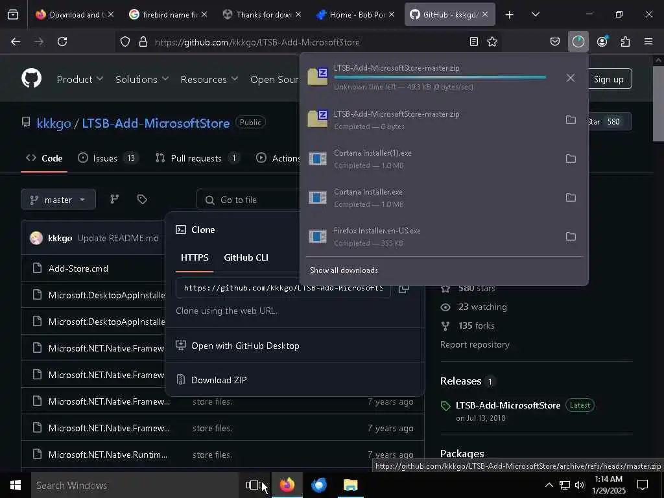Click Open with GitHub Desktop
This screenshot has height=498, width=664.
244,346
